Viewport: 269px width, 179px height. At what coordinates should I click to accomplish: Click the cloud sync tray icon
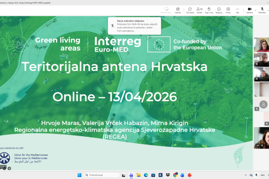pyautogui.click(x=251, y=175)
